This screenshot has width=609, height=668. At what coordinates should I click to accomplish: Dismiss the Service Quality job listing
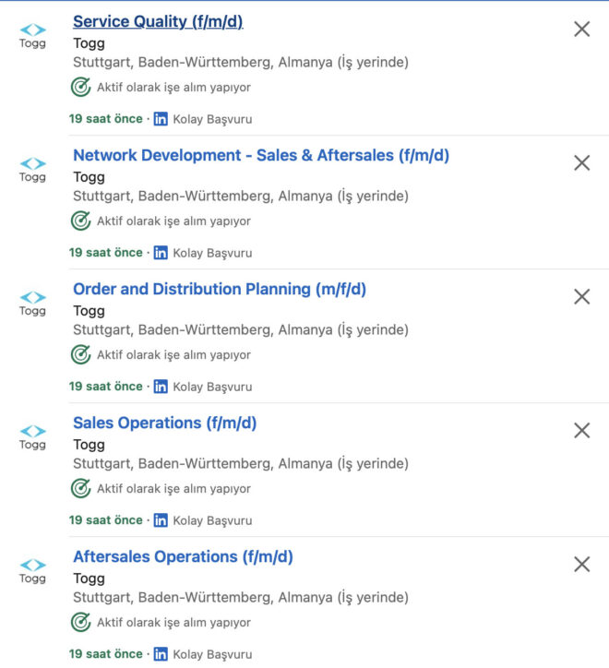[x=581, y=30]
